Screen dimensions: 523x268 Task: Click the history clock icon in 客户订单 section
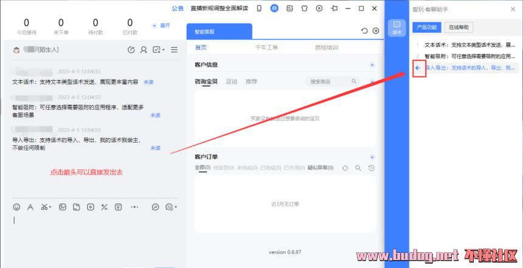point(371,168)
